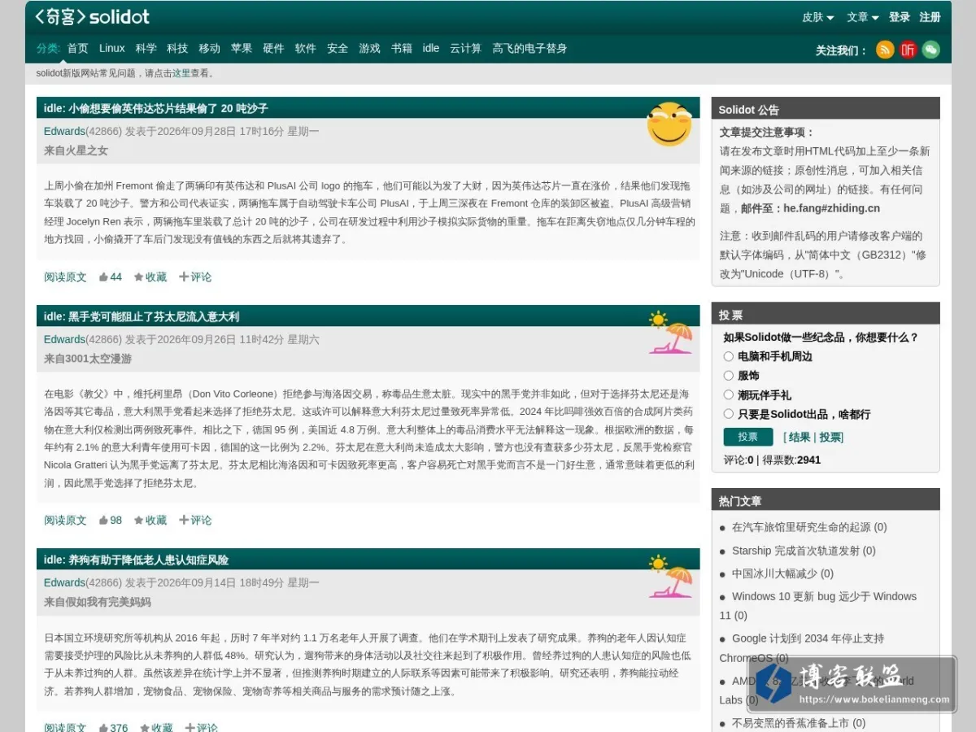This screenshot has width=976, height=732.
Task: Open article title 养狗有助于降低老人患认知症风险
Action: pyautogui.click(x=148, y=560)
